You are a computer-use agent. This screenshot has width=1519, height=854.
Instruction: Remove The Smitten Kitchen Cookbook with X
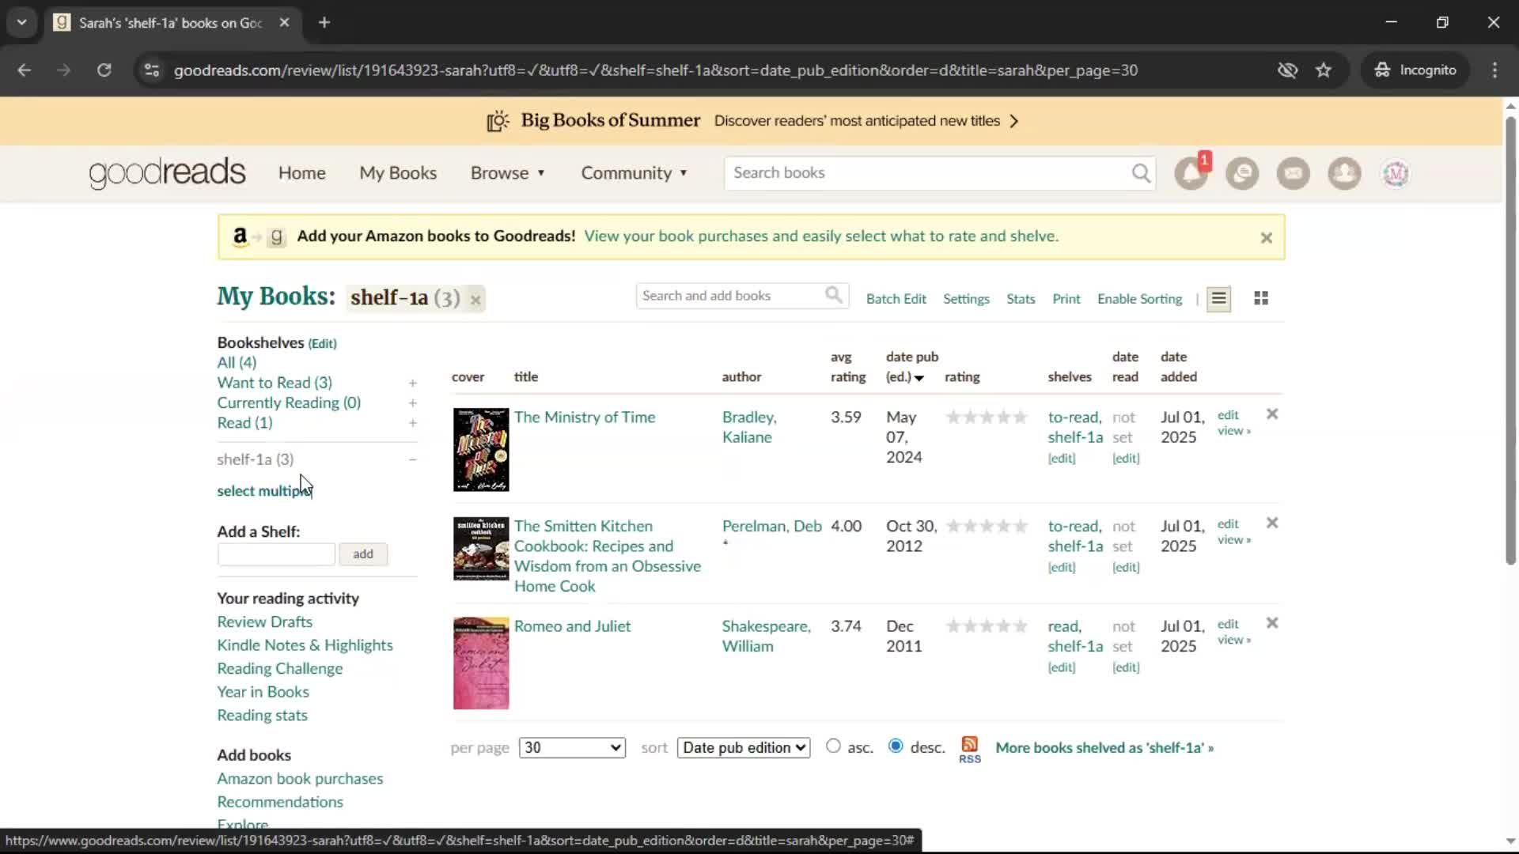pyautogui.click(x=1272, y=523)
